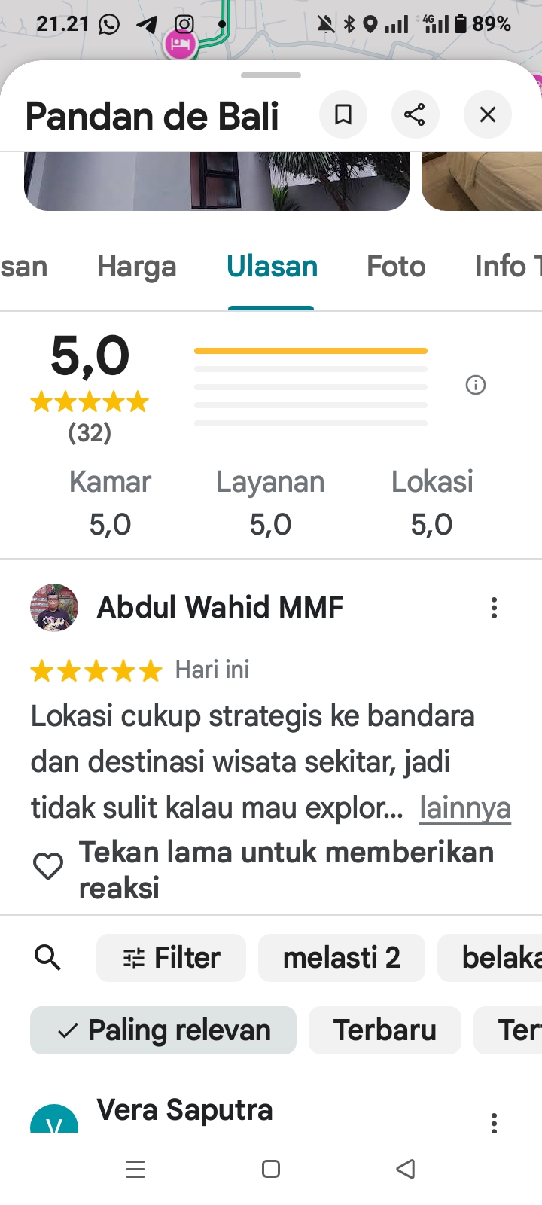Viewport: 542px width, 1205px height.
Task: Open the rating info icon
Action: click(476, 385)
